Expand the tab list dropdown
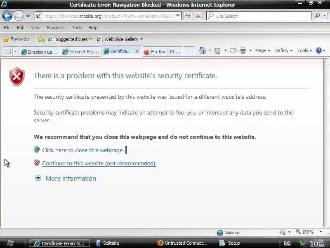 15,51
